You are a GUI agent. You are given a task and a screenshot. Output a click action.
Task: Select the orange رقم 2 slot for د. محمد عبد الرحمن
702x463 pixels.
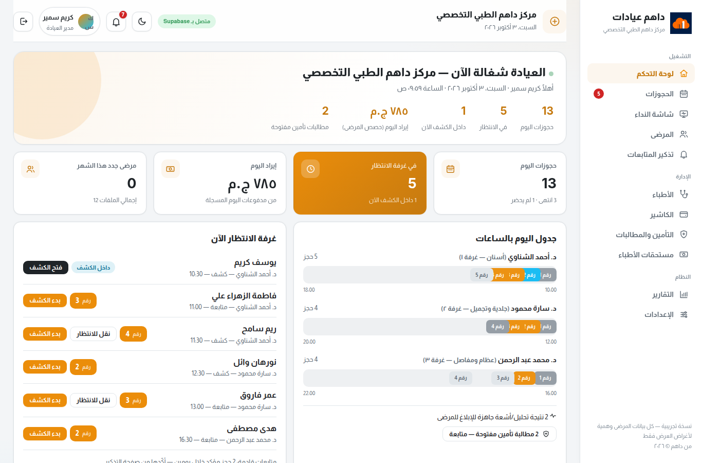[524, 378]
